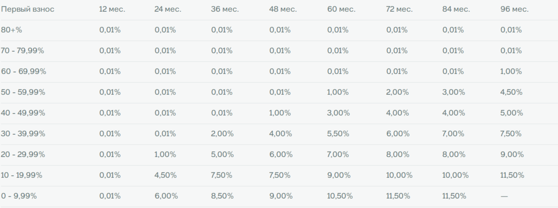Viewport: 558px width, 208px height.
Task: Select the '20 - 29,99%' row label
Action: click(x=23, y=154)
